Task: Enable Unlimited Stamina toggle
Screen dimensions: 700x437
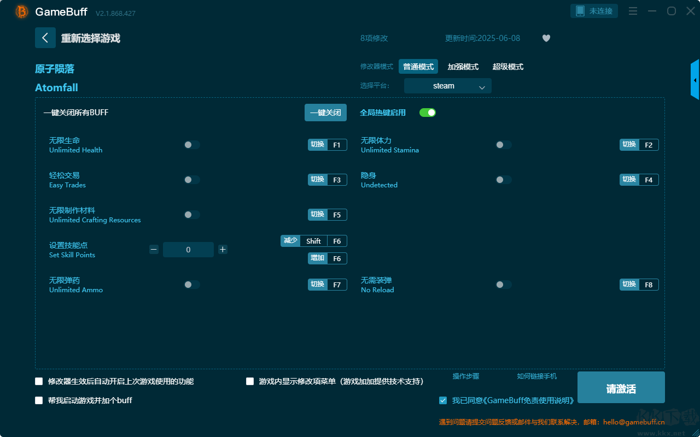Action: (504, 145)
